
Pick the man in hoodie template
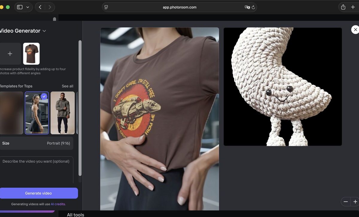(x=63, y=113)
